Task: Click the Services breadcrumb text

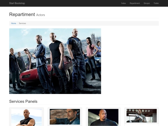Action: (x=22, y=23)
